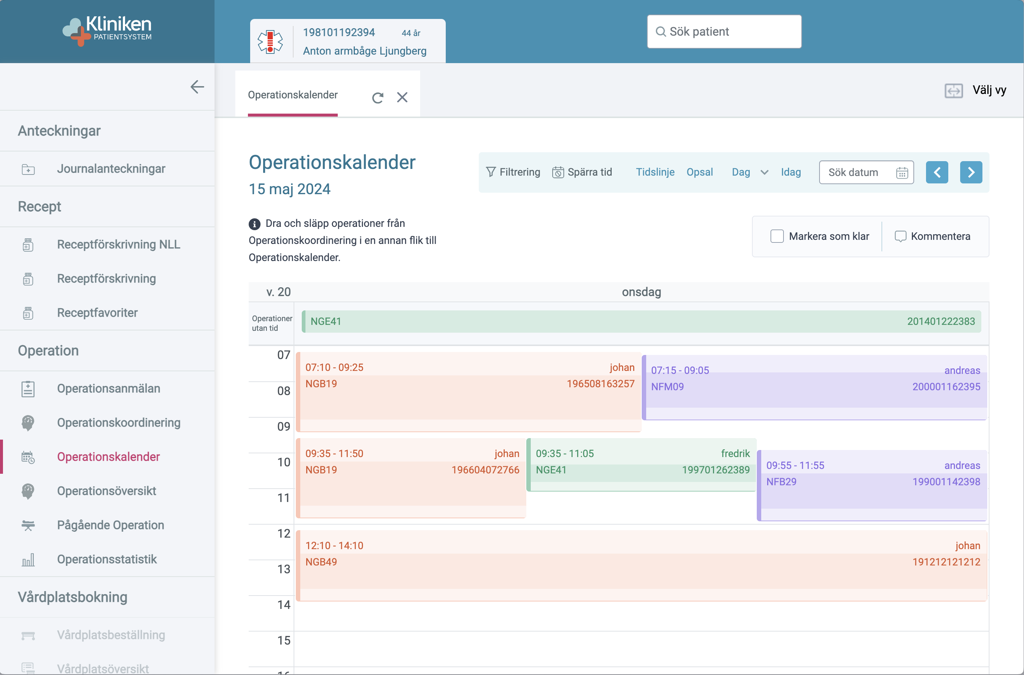Click the Operationskoordinering head icon
The width and height of the screenshot is (1024, 675).
[x=28, y=423]
